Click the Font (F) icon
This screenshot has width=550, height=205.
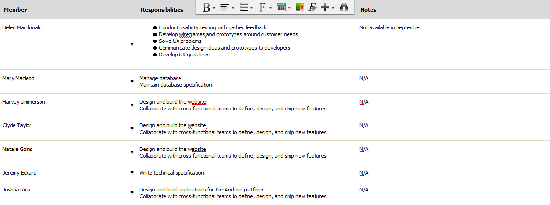pyautogui.click(x=262, y=7)
